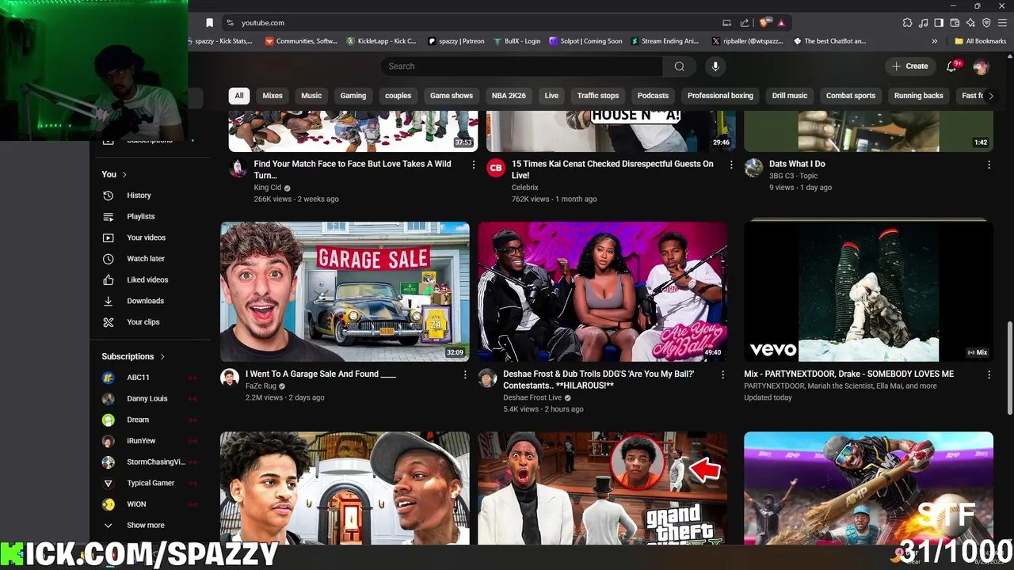The image size is (1014, 570).
Task: Select the All filter chip
Action: 239,96
